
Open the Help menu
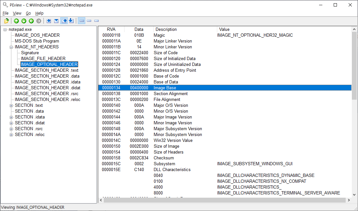(x=39, y=13)
